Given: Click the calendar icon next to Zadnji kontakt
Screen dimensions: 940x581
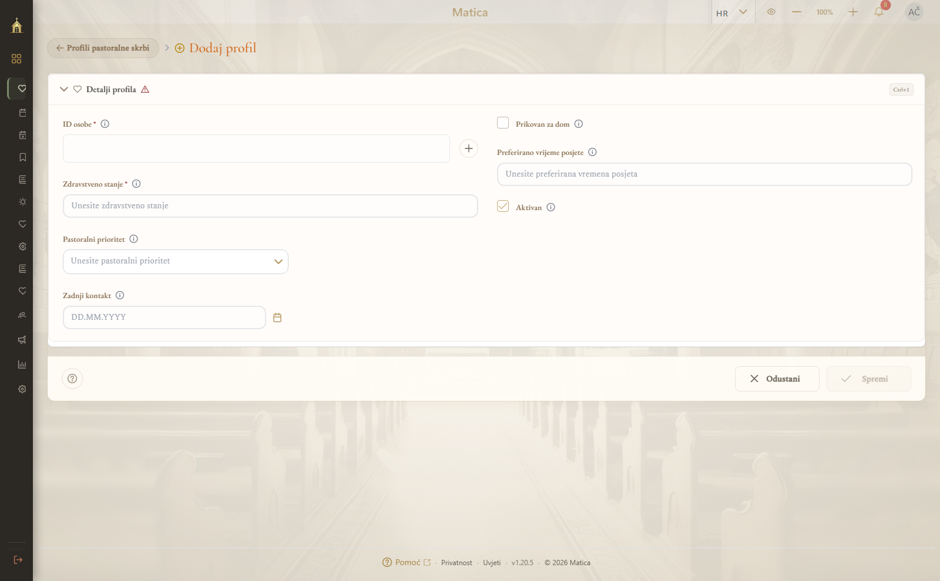Looking at the screenshot, I should 277,317.
